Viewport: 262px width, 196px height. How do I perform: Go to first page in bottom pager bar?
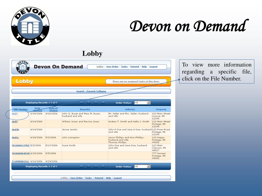point(82,166)
